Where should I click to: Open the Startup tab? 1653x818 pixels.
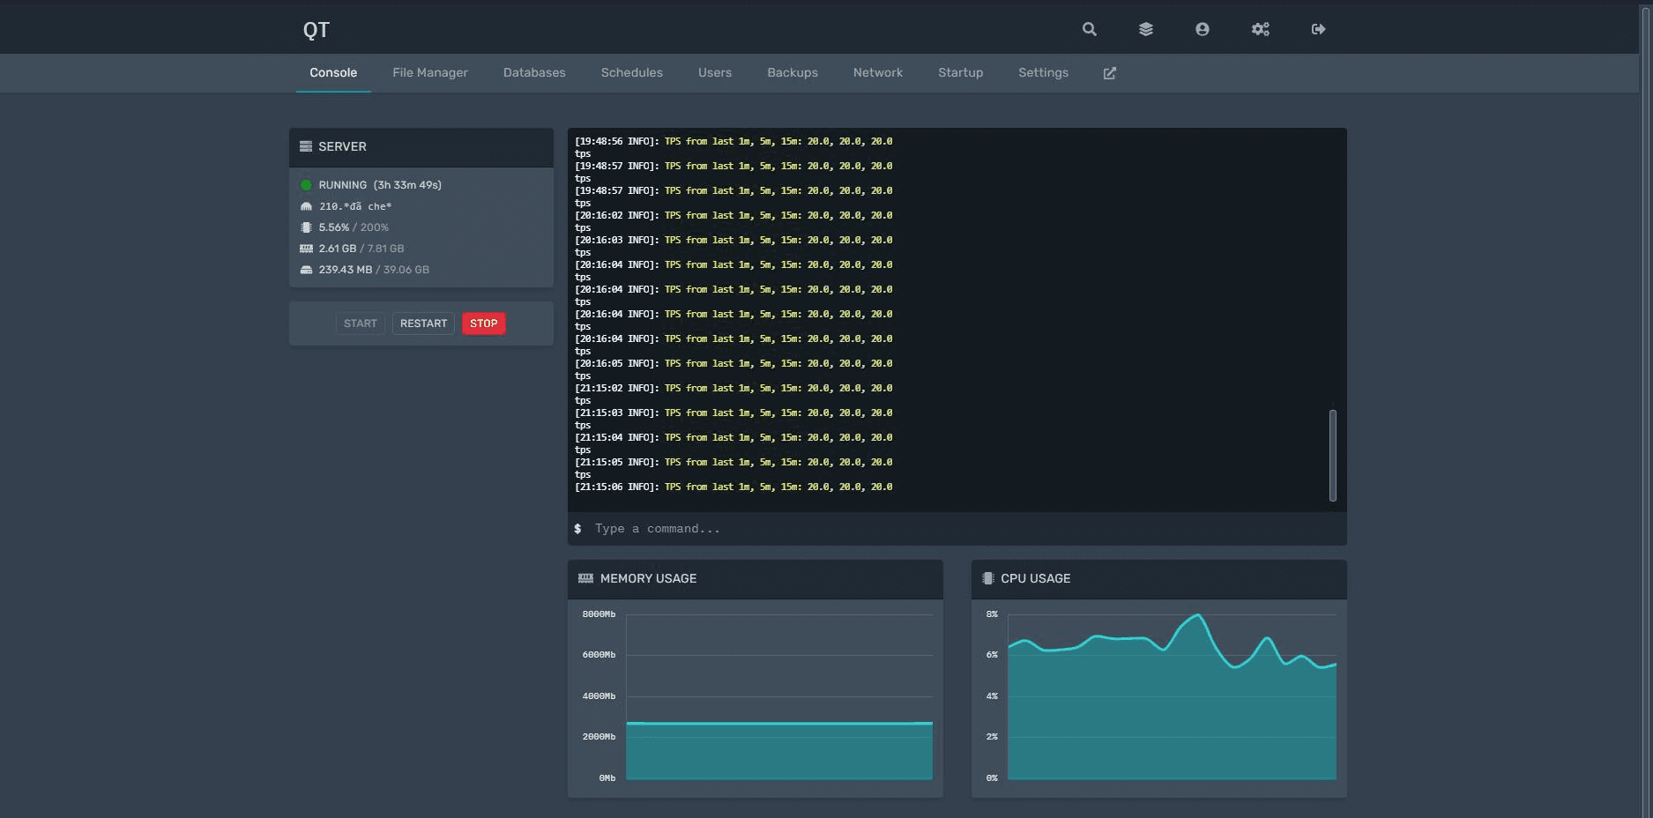[961, 73]
